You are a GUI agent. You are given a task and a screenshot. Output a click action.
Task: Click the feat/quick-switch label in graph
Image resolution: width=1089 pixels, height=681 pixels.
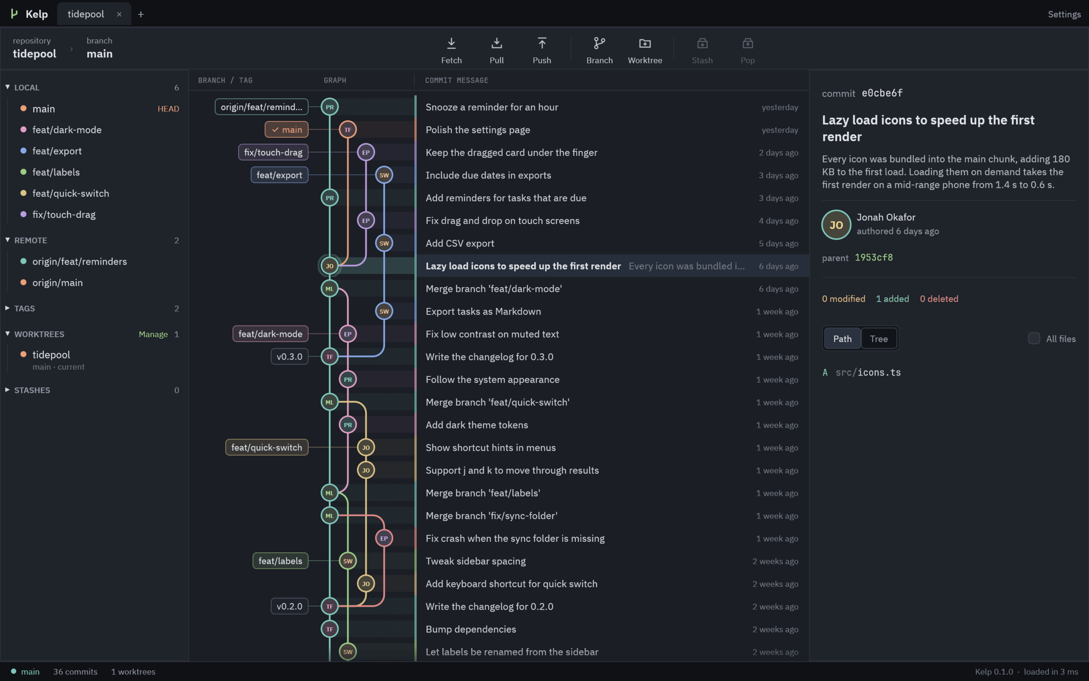(x=267, y=447)
